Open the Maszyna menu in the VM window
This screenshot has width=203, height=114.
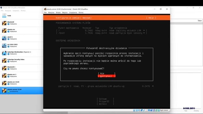coord(51,13)
